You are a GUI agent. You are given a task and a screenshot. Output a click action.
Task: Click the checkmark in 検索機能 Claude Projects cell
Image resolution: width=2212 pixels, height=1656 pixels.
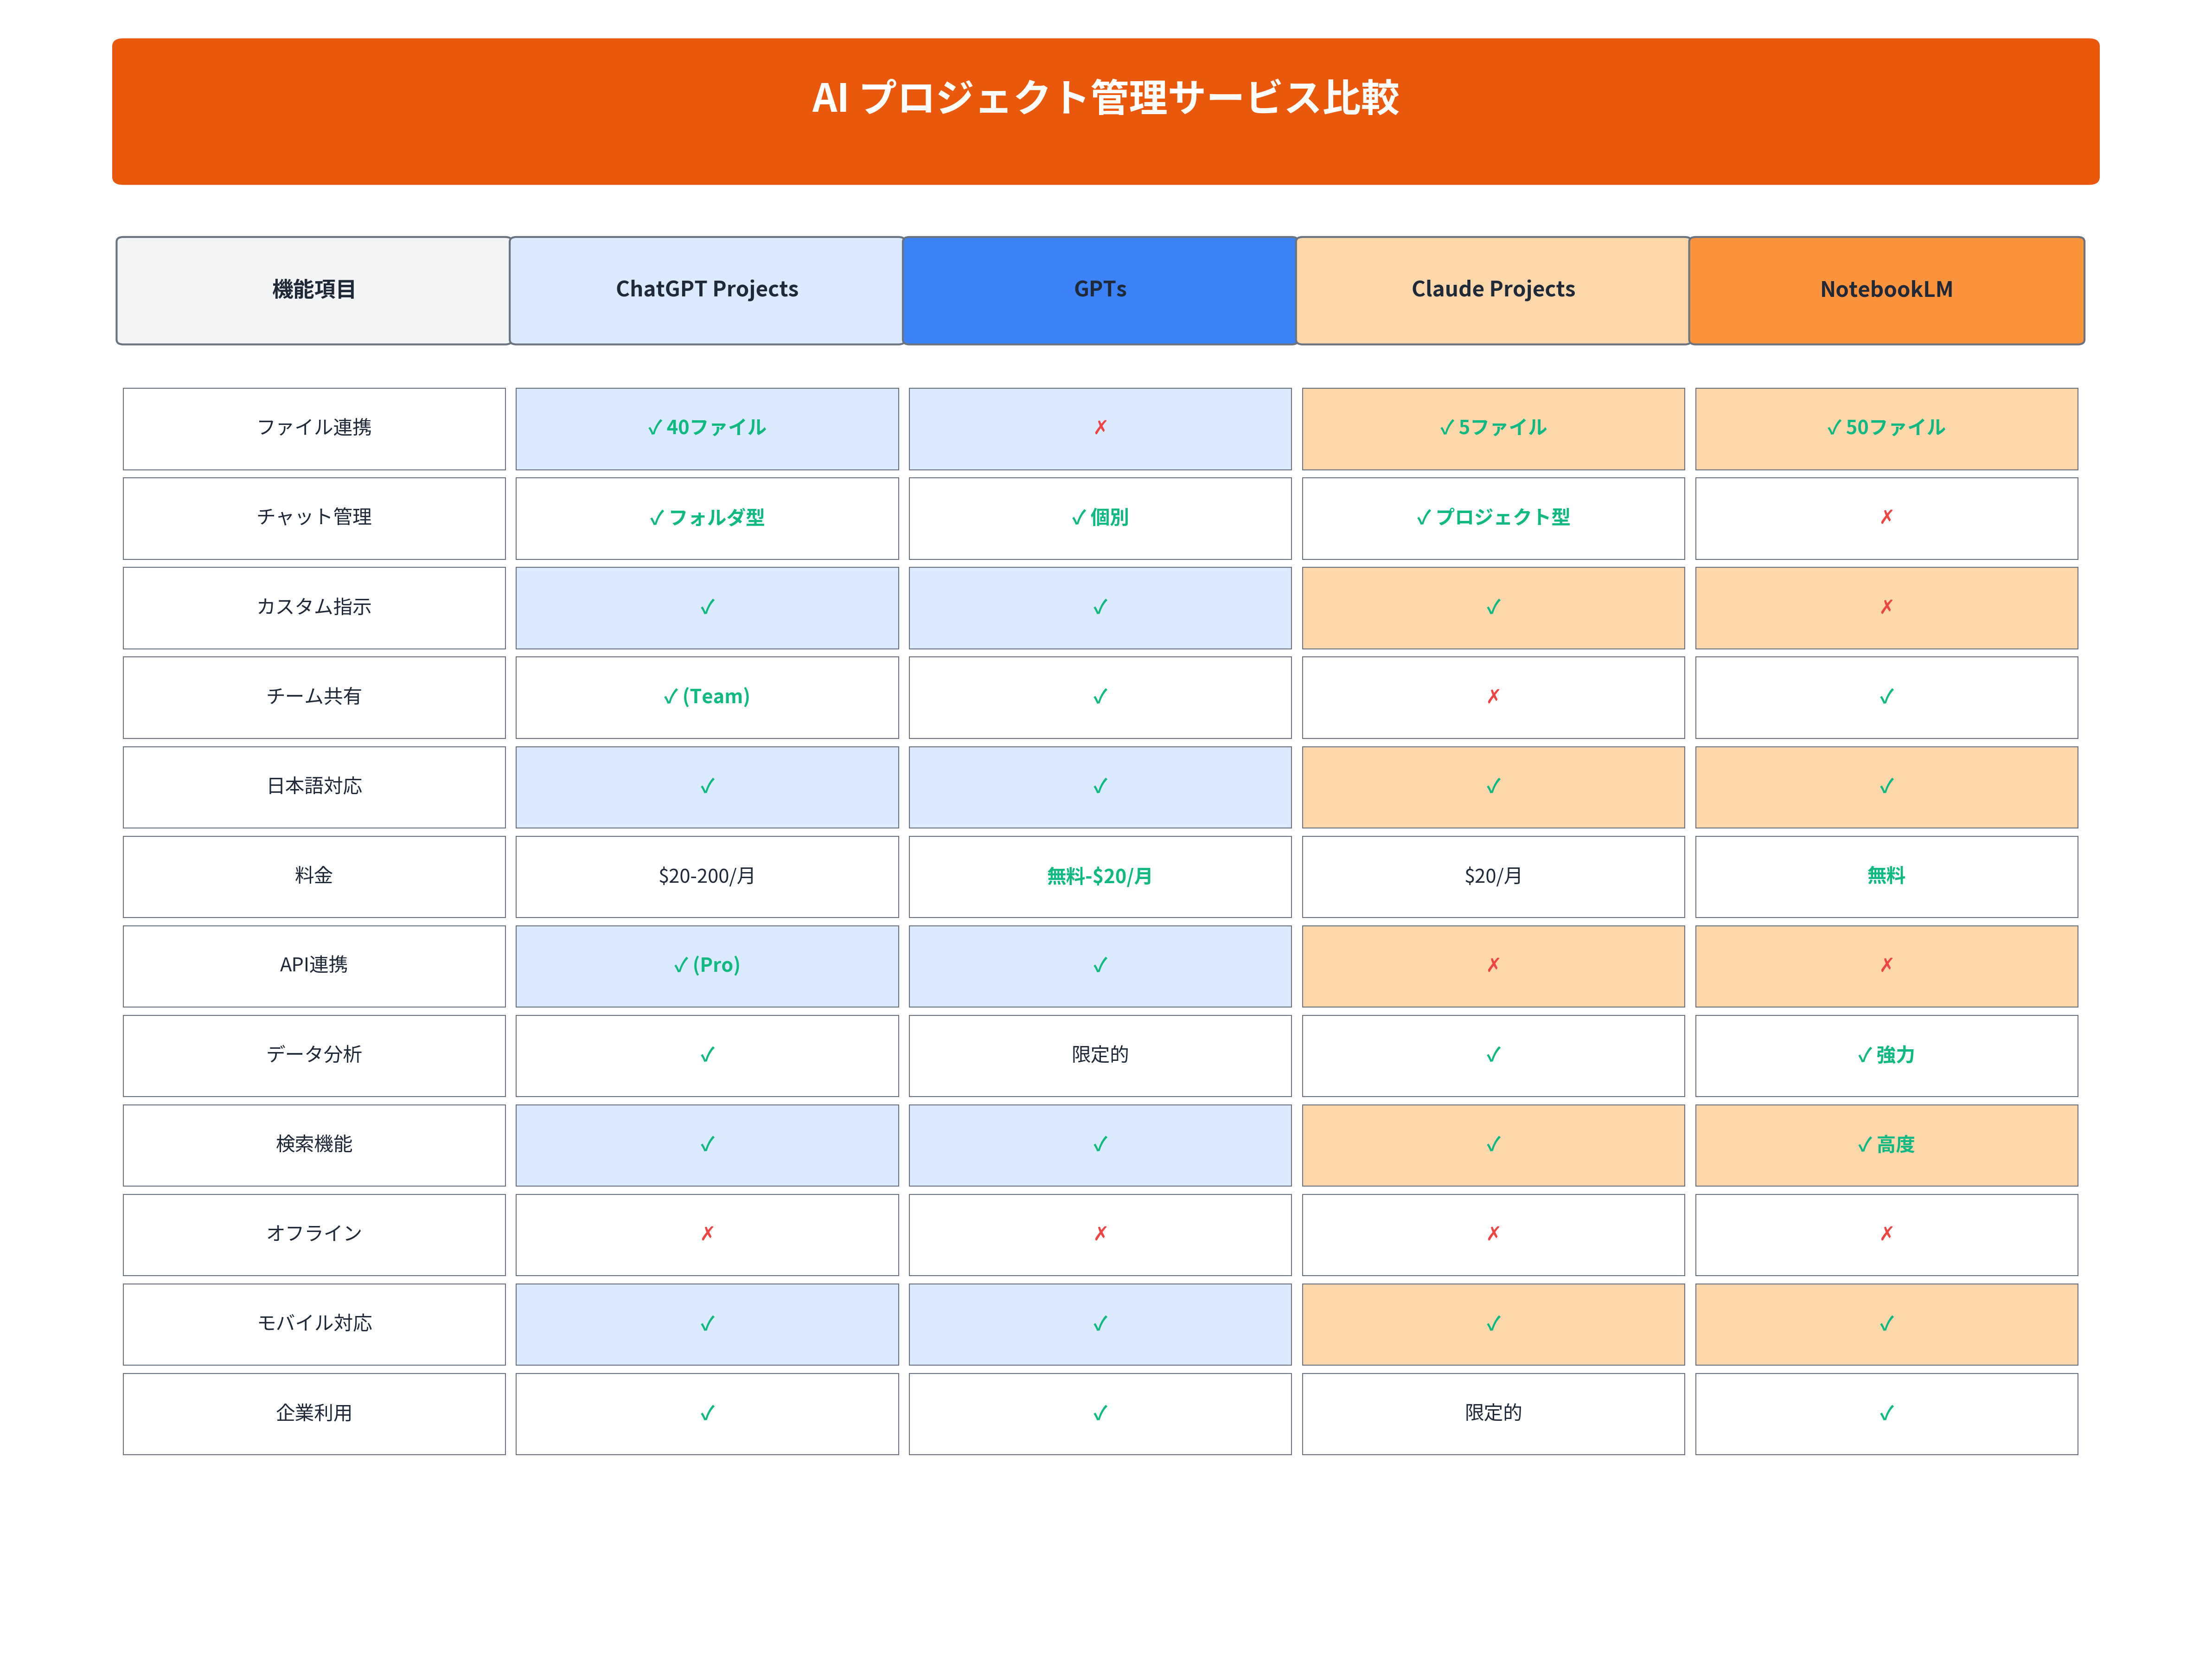tap(1493, 1144)
